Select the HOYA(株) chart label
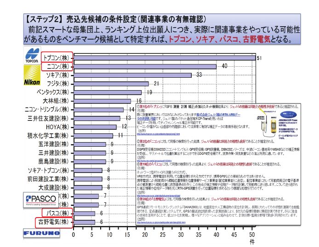 pos(57,127)
